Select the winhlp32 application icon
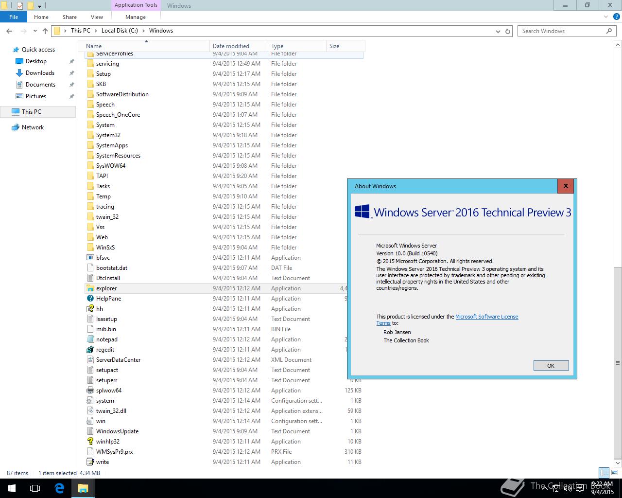This screenshot has height=498, width=622. click(90, 442)
